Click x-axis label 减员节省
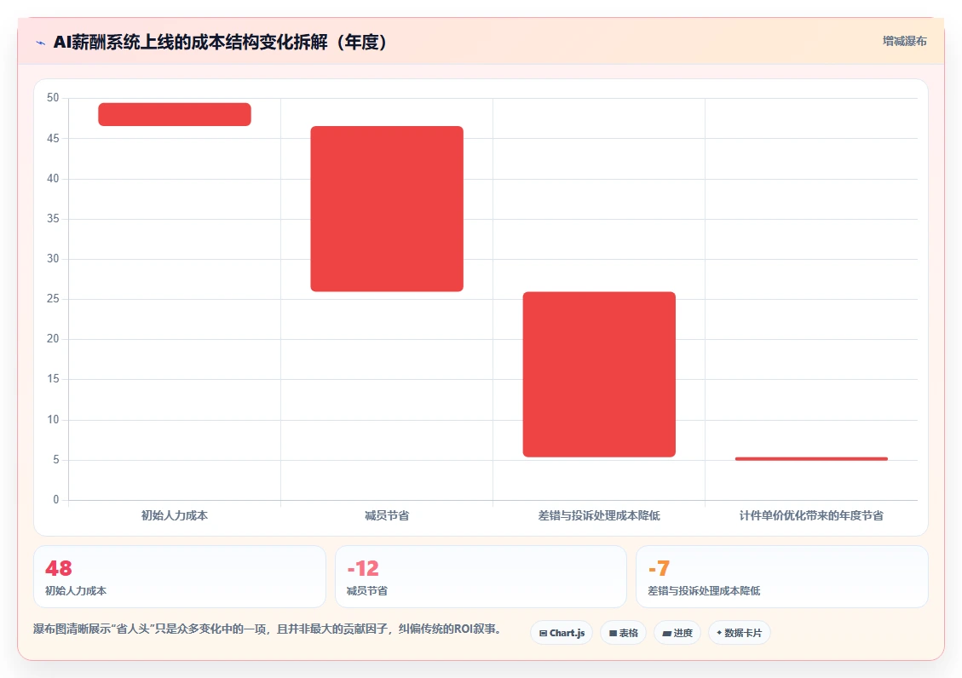 (x=387, y=515)
